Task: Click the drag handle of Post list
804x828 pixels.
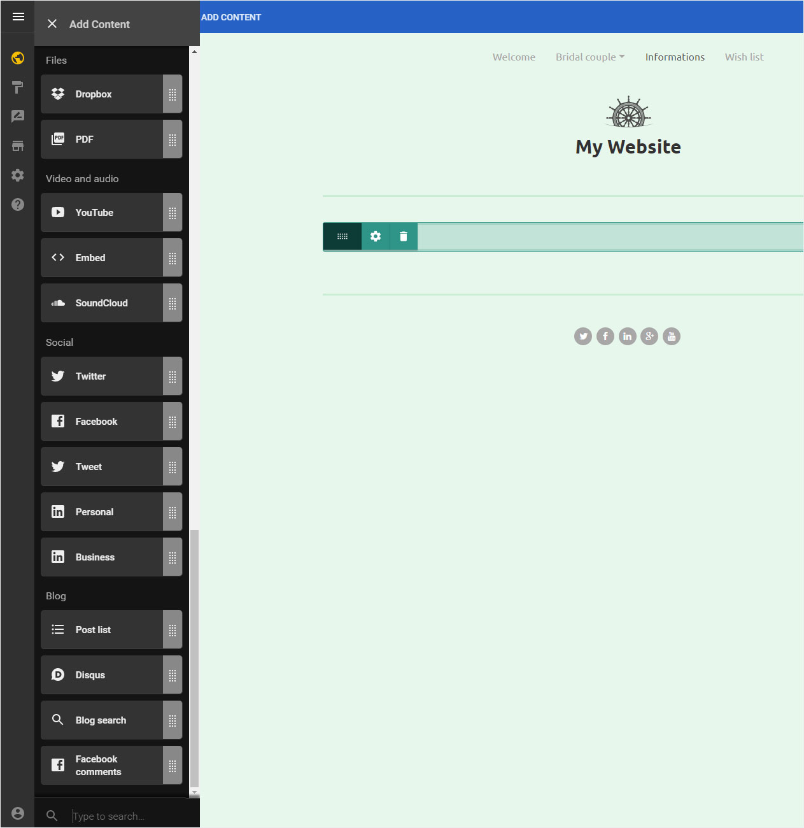Action: point(173,630)
